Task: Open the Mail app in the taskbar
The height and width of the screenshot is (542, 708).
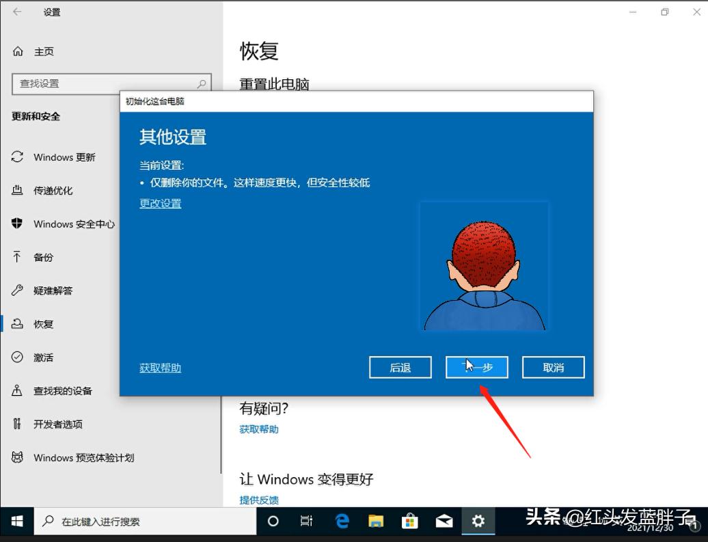Action: click(x=445, y=521)
